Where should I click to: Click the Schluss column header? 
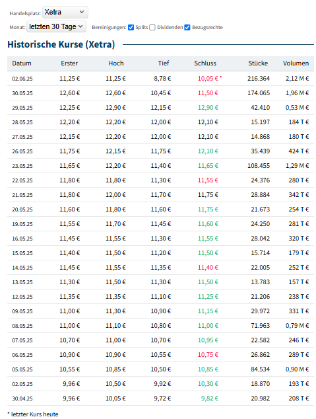tap(205, 63)
